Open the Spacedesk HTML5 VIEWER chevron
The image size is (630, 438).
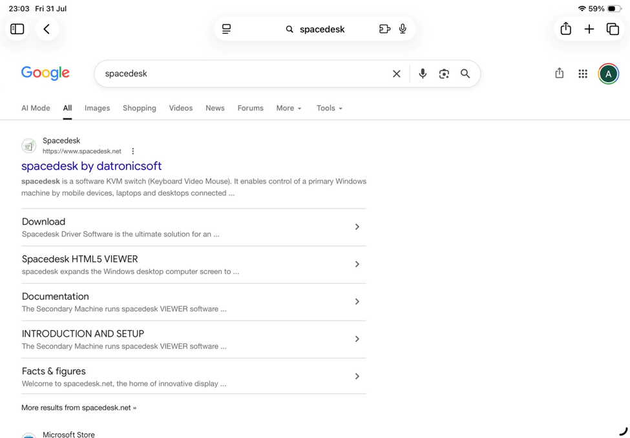click(357, 264)
